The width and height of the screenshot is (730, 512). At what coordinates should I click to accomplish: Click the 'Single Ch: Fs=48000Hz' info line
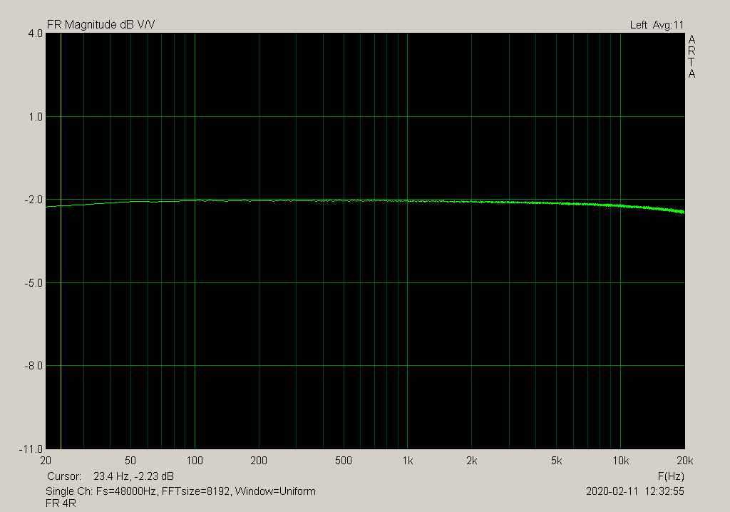tap(180, 491)
